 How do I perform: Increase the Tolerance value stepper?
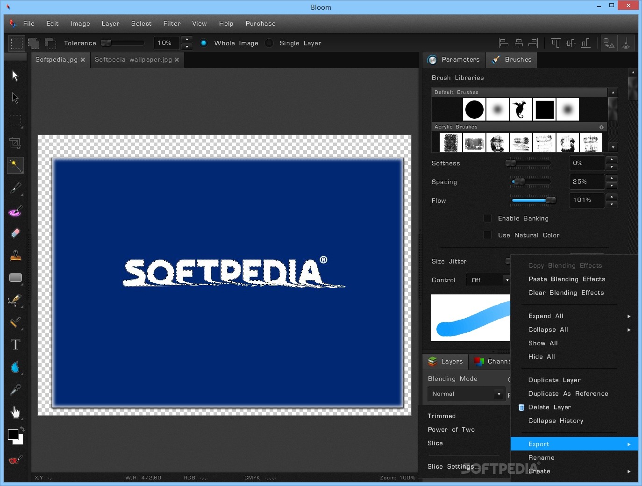pos(187,39)
